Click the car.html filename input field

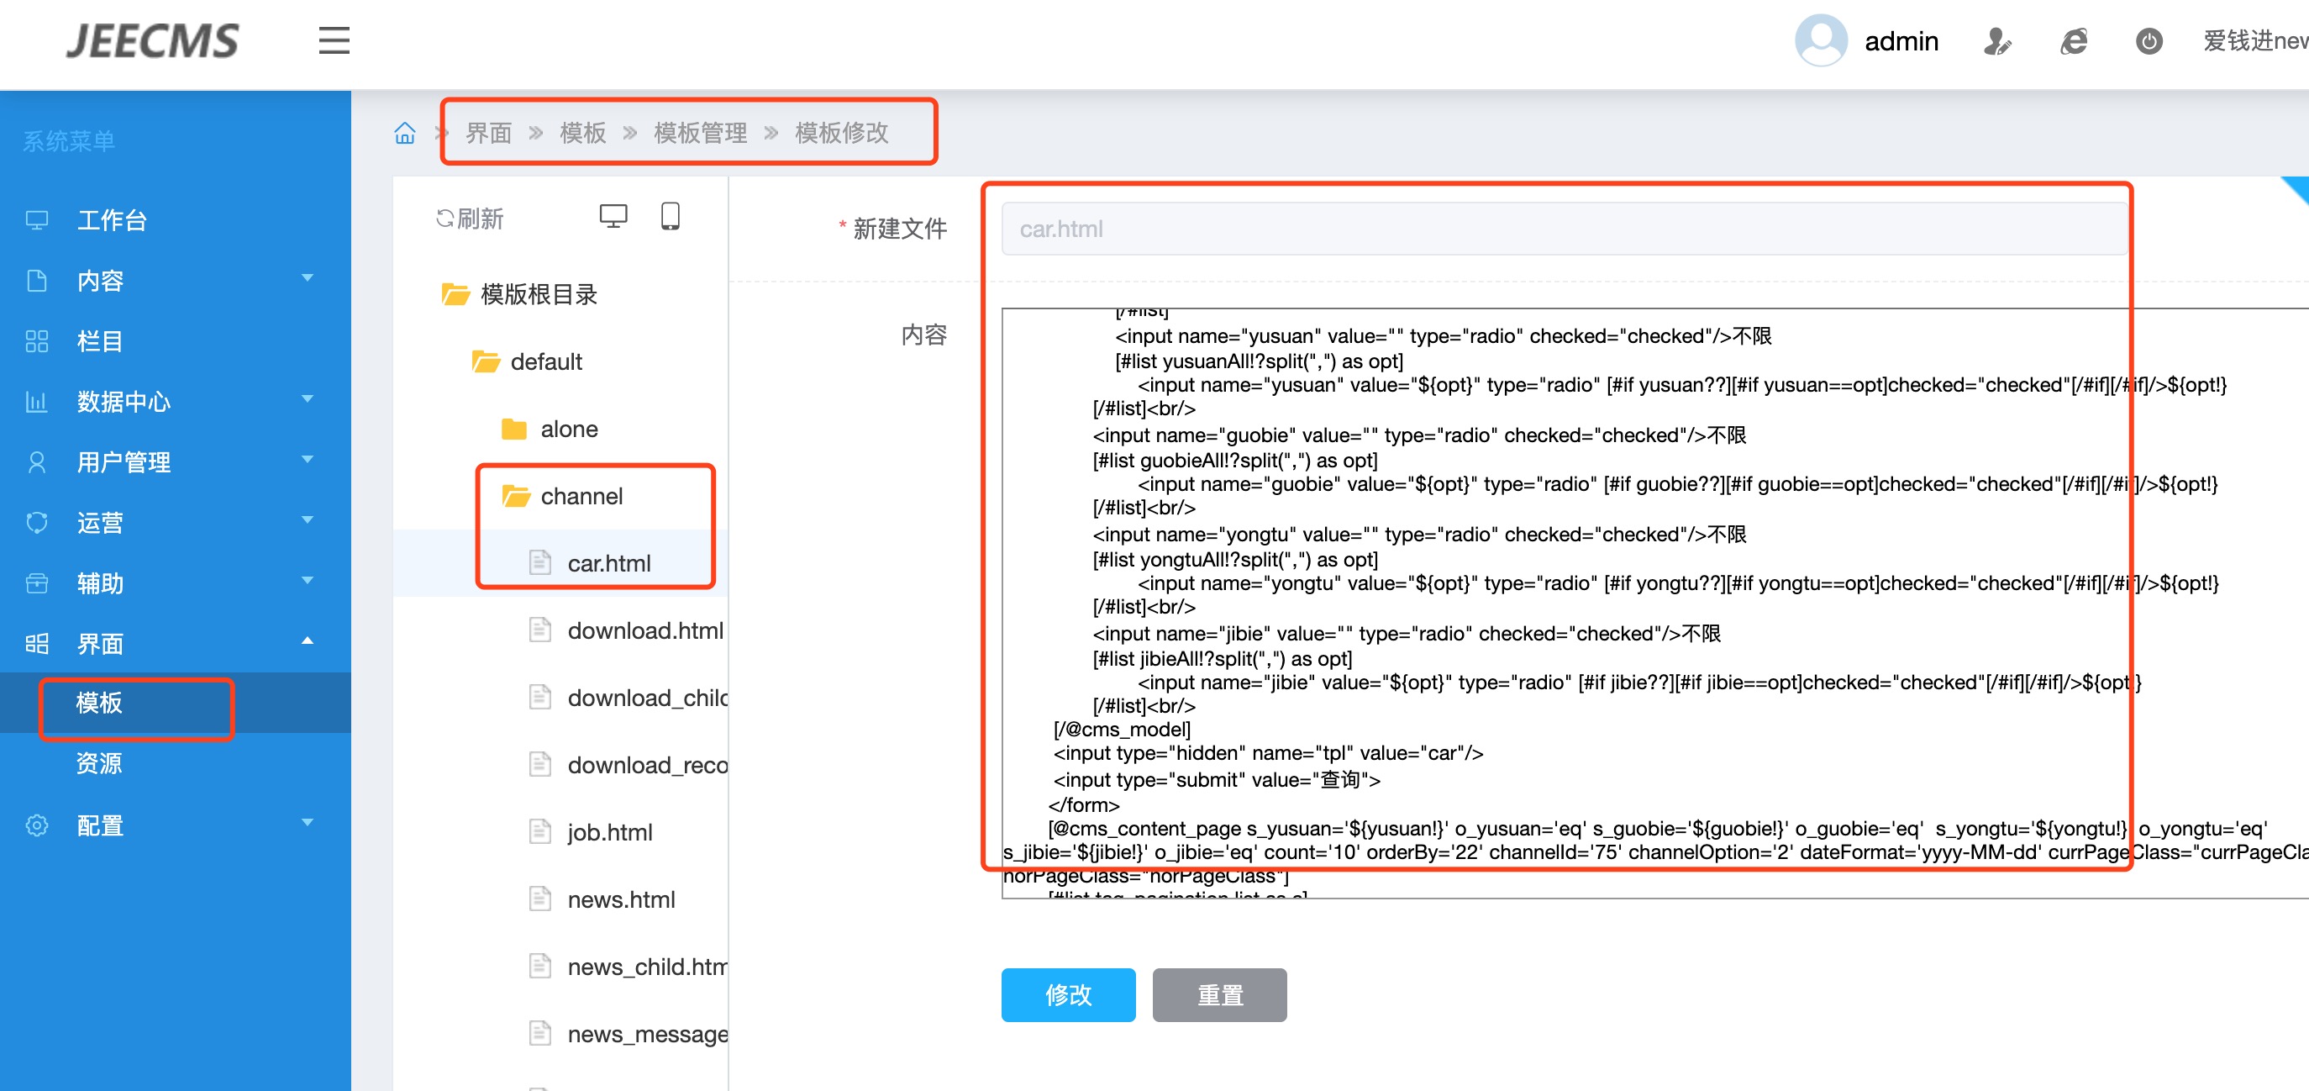tap(1563, 229)
